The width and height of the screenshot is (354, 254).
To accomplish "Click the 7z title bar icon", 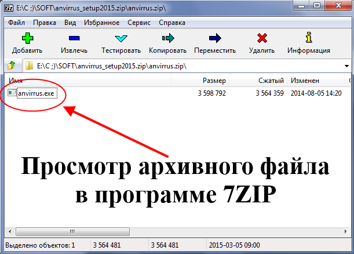I will click(9, 8).
